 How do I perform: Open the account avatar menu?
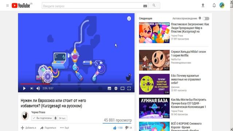pos(222,5)
